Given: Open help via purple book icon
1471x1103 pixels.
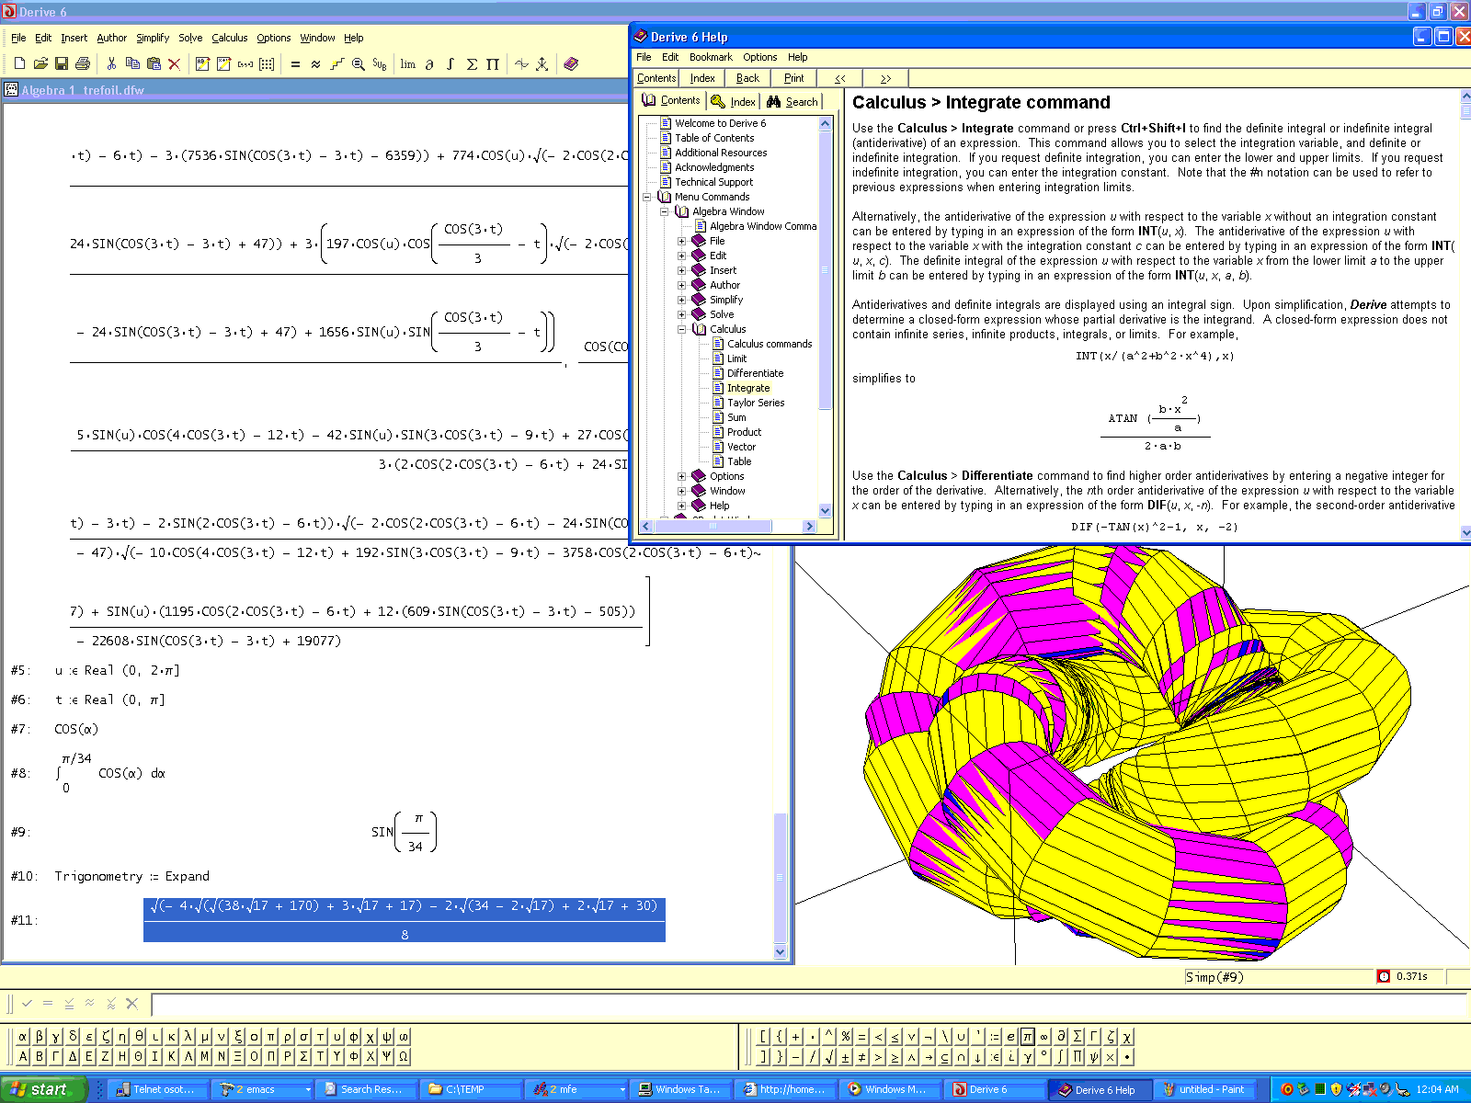Looking at the screenshot, I should tap(571, 64).
